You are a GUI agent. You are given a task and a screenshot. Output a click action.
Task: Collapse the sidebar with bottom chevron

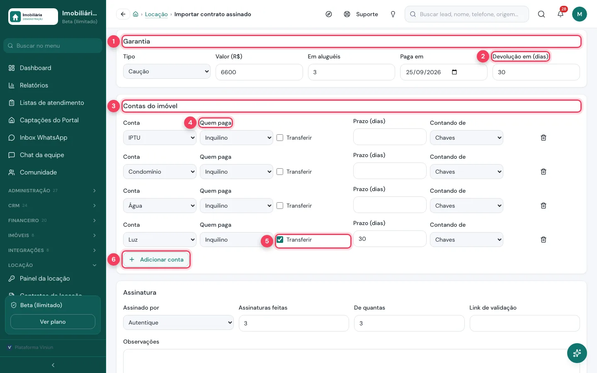coord(53,365)
